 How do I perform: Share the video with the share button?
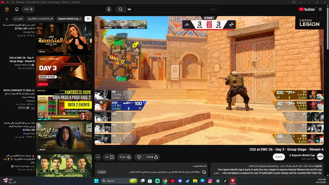click(x=125, y=157)
